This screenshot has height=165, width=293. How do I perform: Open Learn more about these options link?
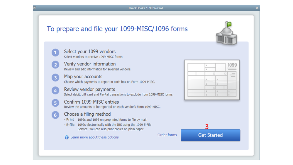click(94, 137)
